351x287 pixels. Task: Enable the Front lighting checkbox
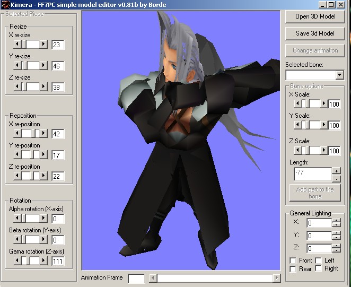tap(293, 260)
